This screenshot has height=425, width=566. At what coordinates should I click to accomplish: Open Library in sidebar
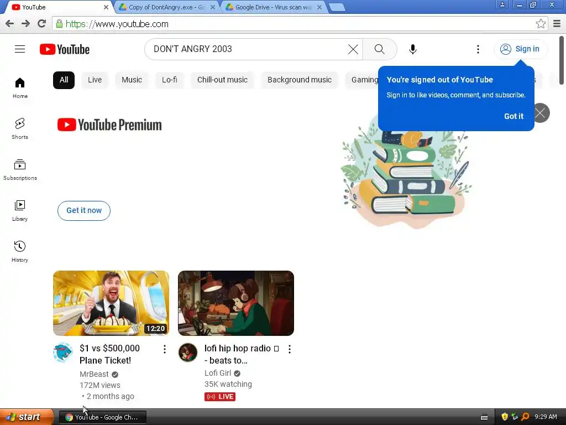pyautogui.click(x=20, y=211)
